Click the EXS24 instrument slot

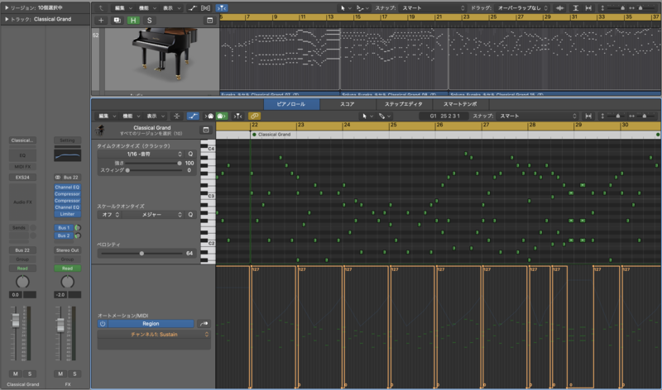[22, 178]
